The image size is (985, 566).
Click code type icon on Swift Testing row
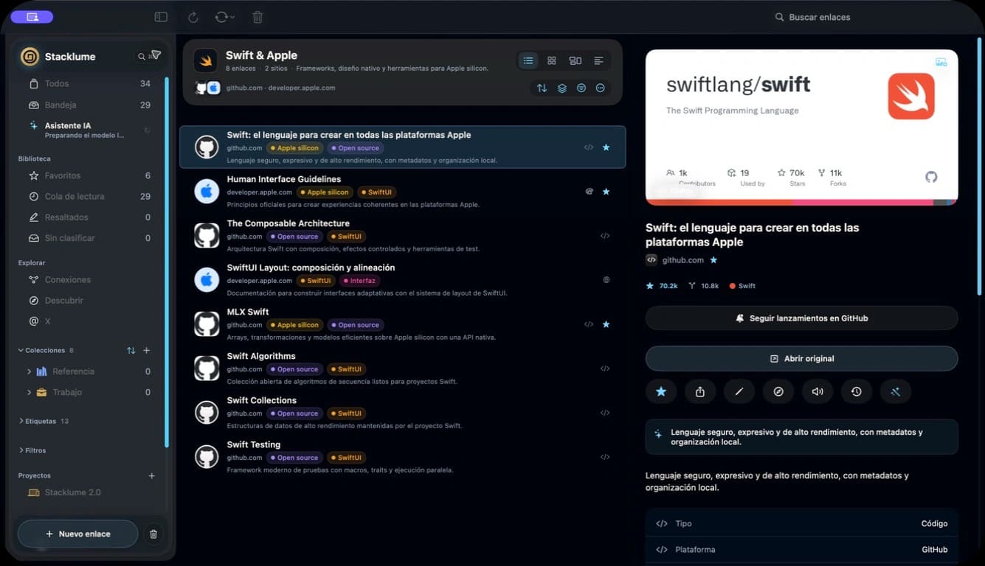(x=605, y=457)
